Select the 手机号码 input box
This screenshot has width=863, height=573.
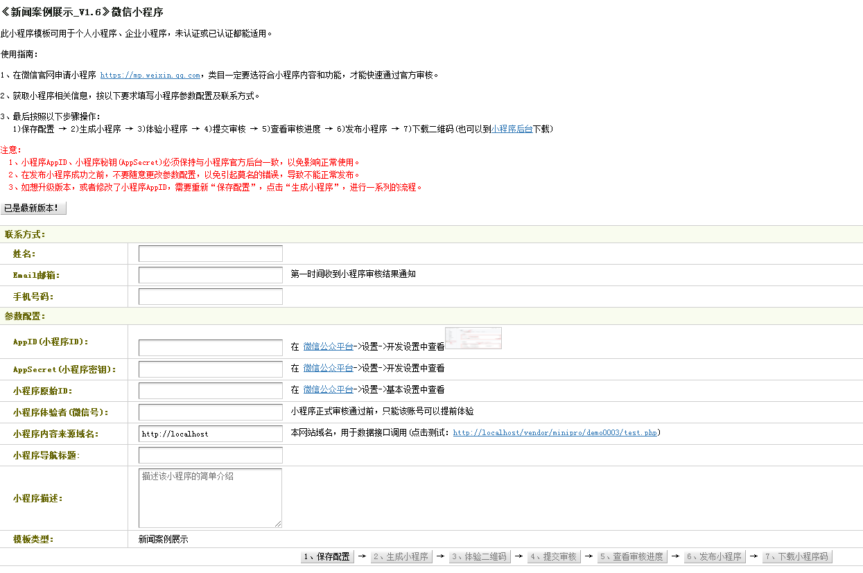tap(210, 297)
